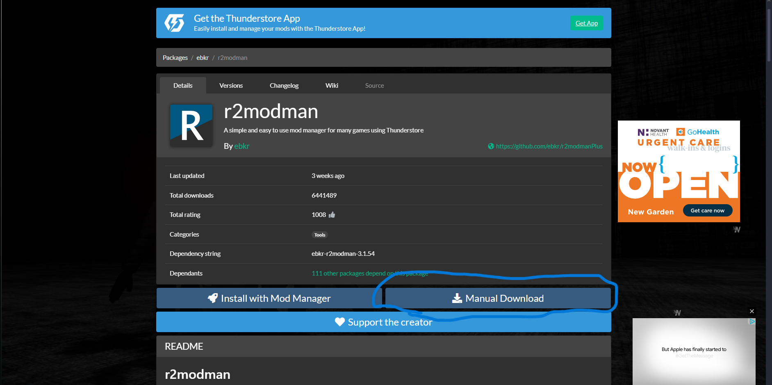Open the author ebkr profile link
The image size is (772, 385).
coord(242,146)
